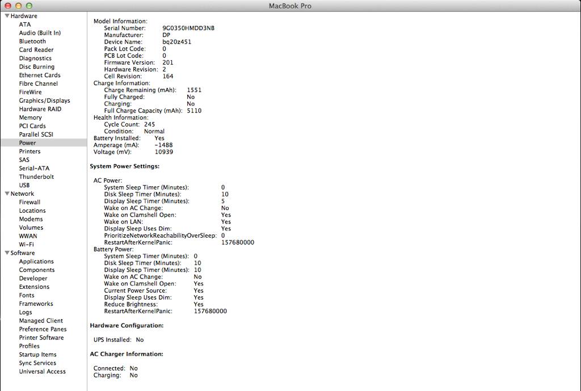Image resolution: width=581 pixels, height=391 pixels.
Task: Collapse the Hardware section triangle
Action: (7, 16)
